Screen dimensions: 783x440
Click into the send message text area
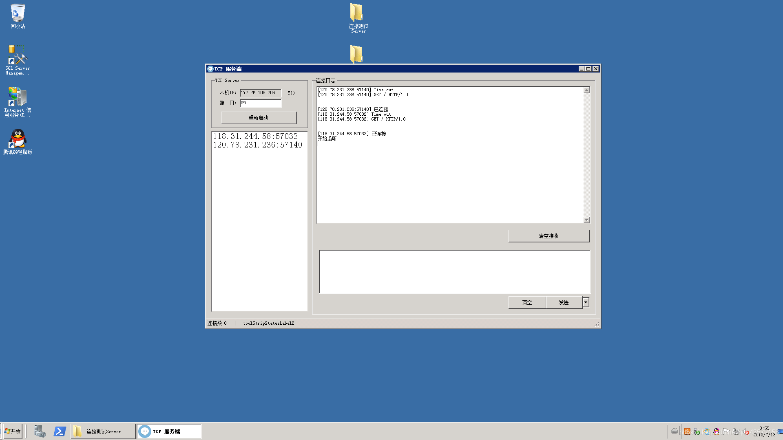click(454, 272)
